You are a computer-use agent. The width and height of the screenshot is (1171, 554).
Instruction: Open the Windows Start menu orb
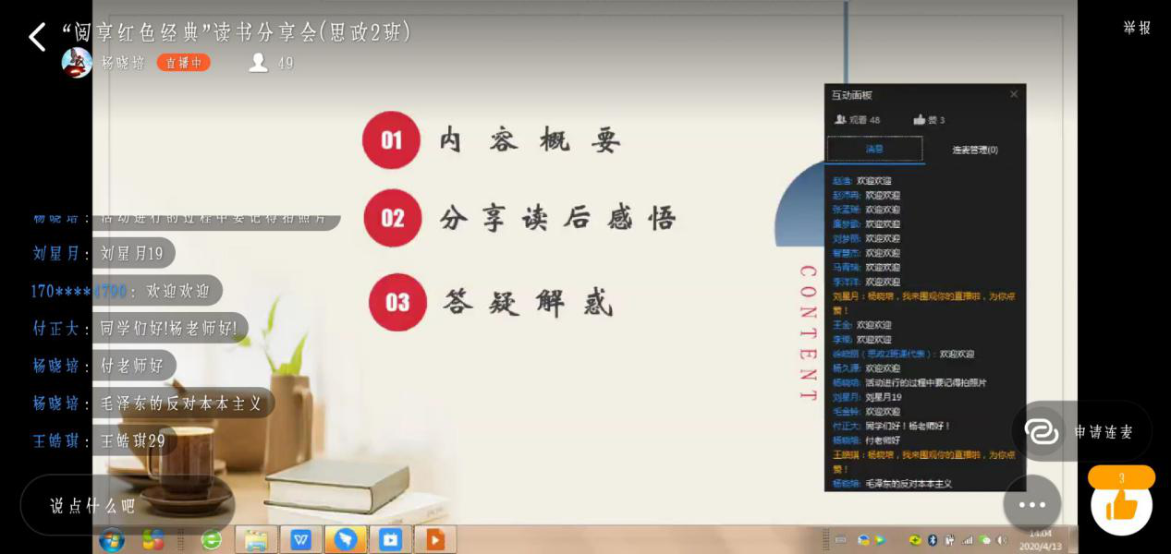[112, 539]
